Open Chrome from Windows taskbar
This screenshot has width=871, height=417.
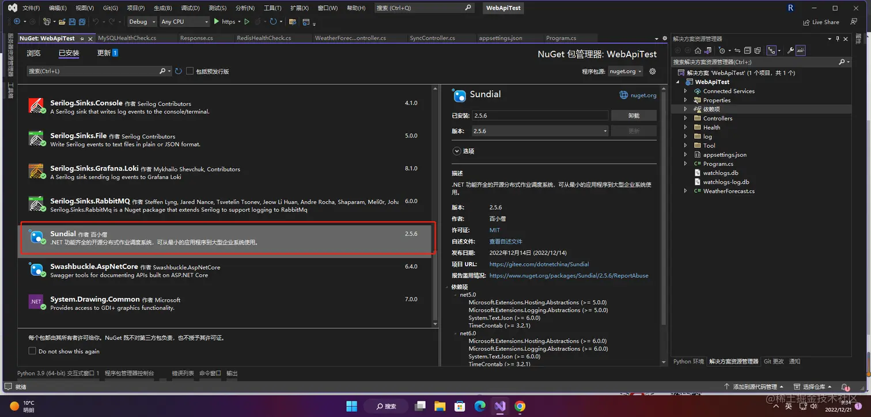click(x=520, y=406)
